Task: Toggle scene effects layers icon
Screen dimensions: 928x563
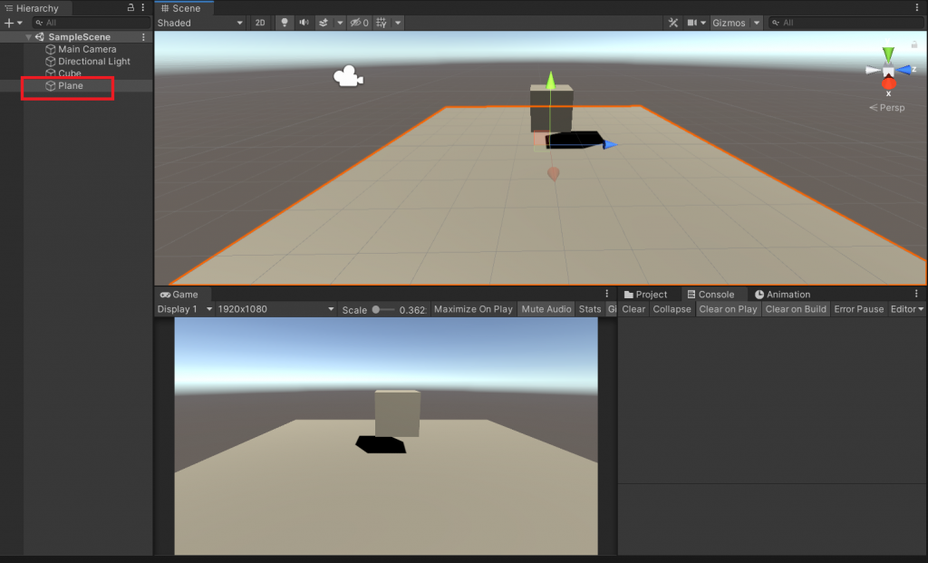Action: [x=324, y=23]
